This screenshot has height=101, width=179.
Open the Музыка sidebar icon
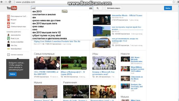click(8, 20)
